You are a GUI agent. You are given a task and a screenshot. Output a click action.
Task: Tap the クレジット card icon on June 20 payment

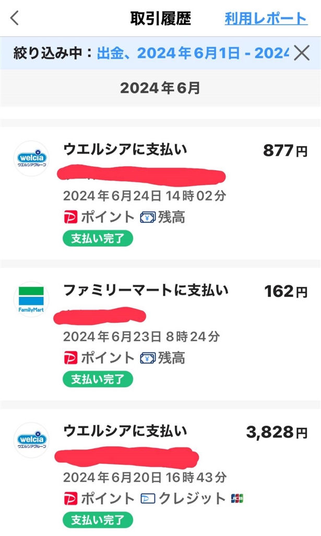(x=148, y=498)
